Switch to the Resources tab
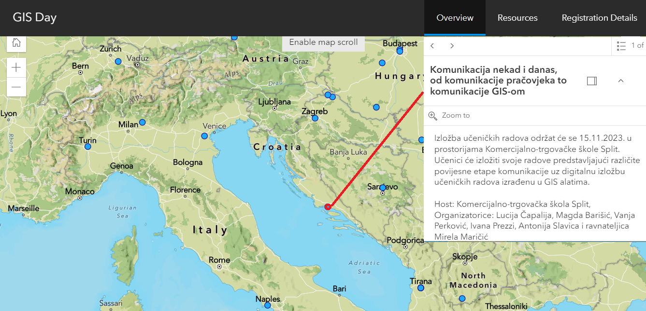Screen dimensions: 646x311 pyautogui.click(x=517, y=18)
